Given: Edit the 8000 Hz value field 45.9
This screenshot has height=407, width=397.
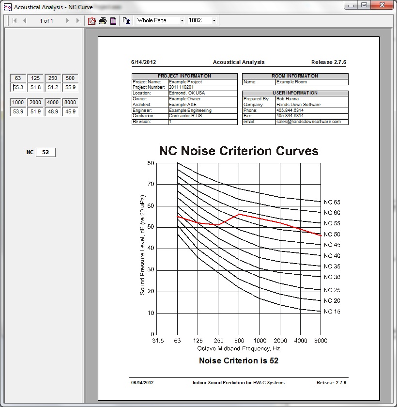Looking at the screenshot, I should (x=70, y=111).
